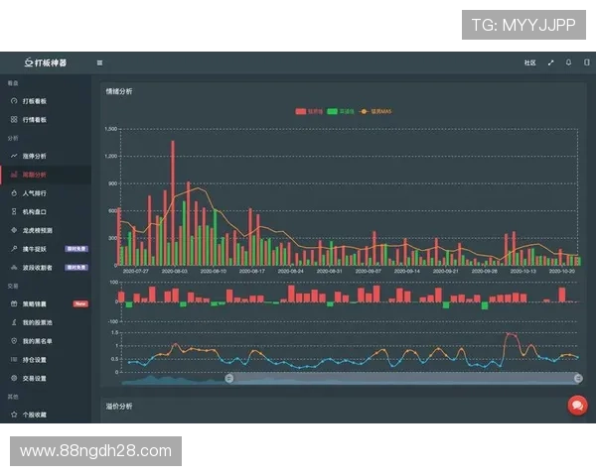The height and width of the screenshot is (476, 596).
Task: Open 龙虎榜预测 from the sidebar
Action: pos(37,230)
